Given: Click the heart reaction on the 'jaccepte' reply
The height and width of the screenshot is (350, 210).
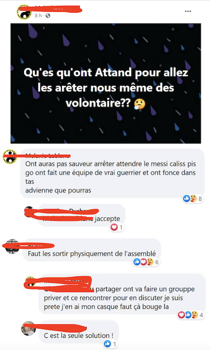Looking at the screenshot, I should pos(114,227).
